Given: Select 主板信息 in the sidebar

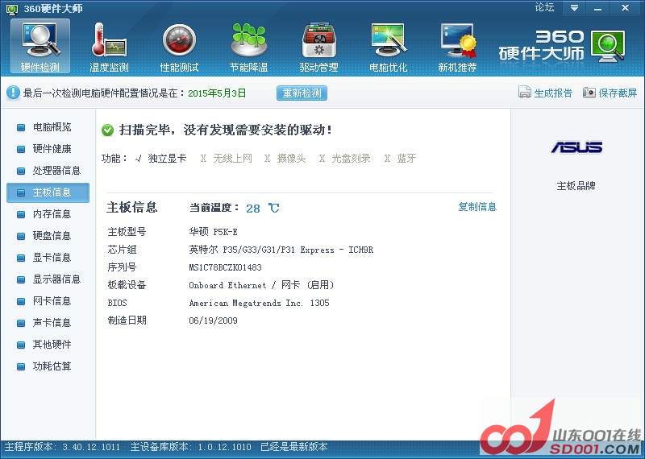Looking at the screenshot, I should click(48, 192).
